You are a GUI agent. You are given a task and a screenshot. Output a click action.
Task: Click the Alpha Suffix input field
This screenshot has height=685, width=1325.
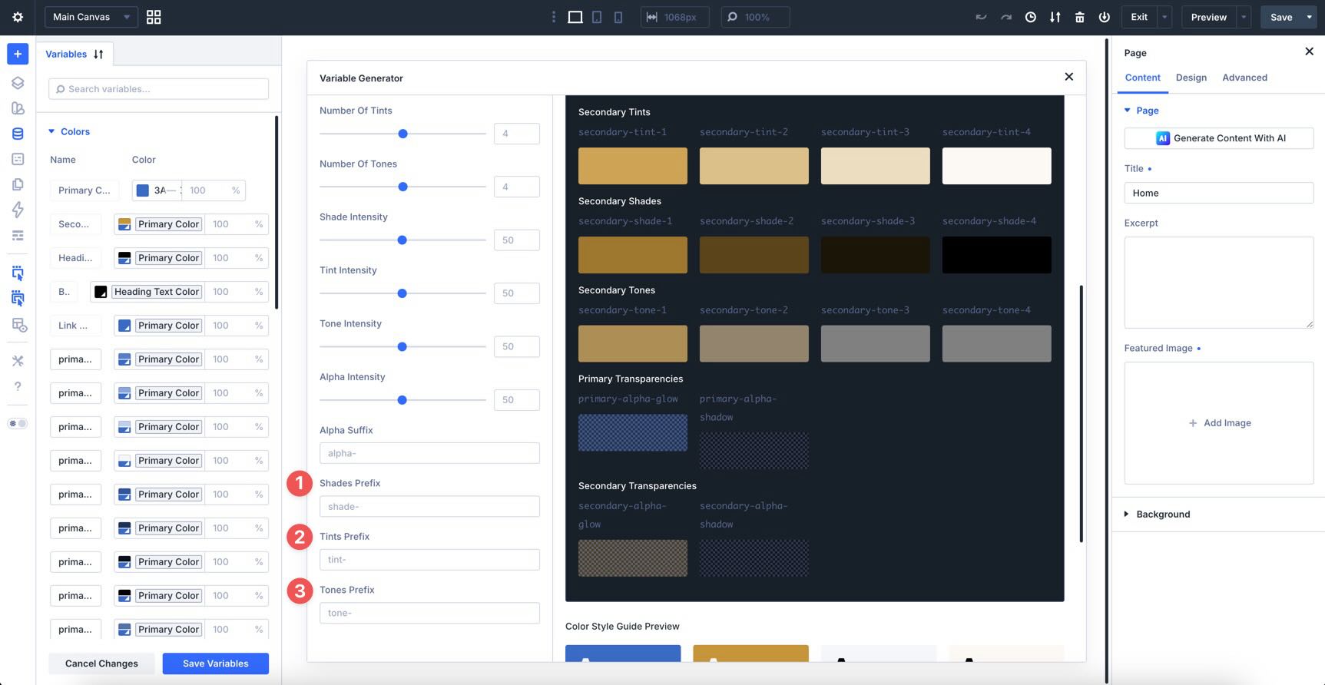tap(429, 453)
